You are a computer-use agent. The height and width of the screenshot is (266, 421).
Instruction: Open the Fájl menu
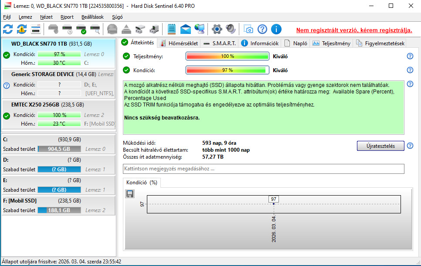tap(7, 17)
